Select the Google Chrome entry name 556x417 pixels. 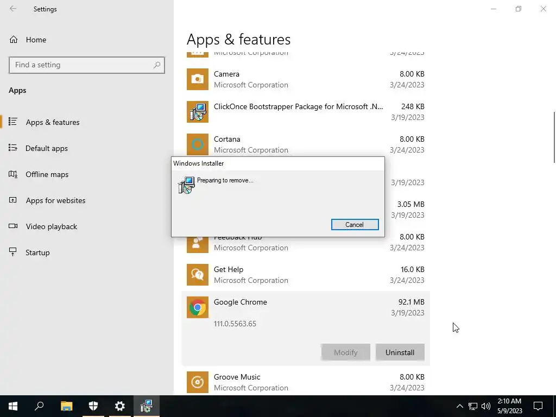coord(241,302)
